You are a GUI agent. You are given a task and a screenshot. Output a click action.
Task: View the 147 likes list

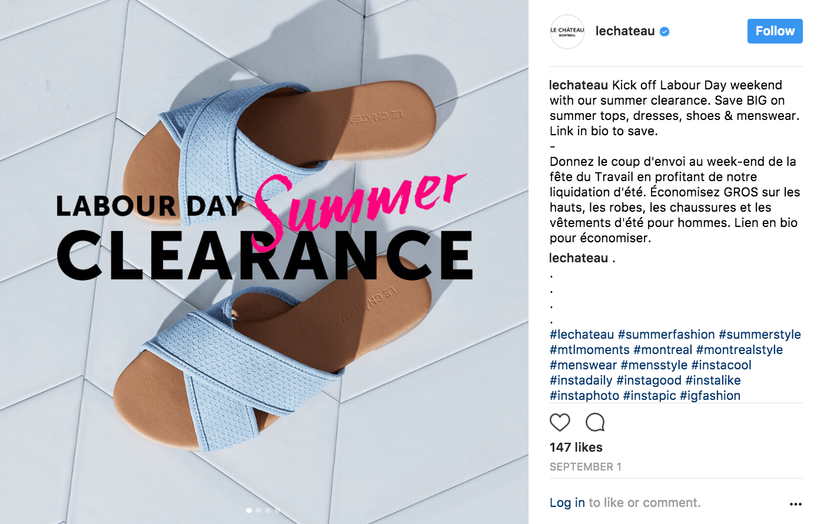576,448
